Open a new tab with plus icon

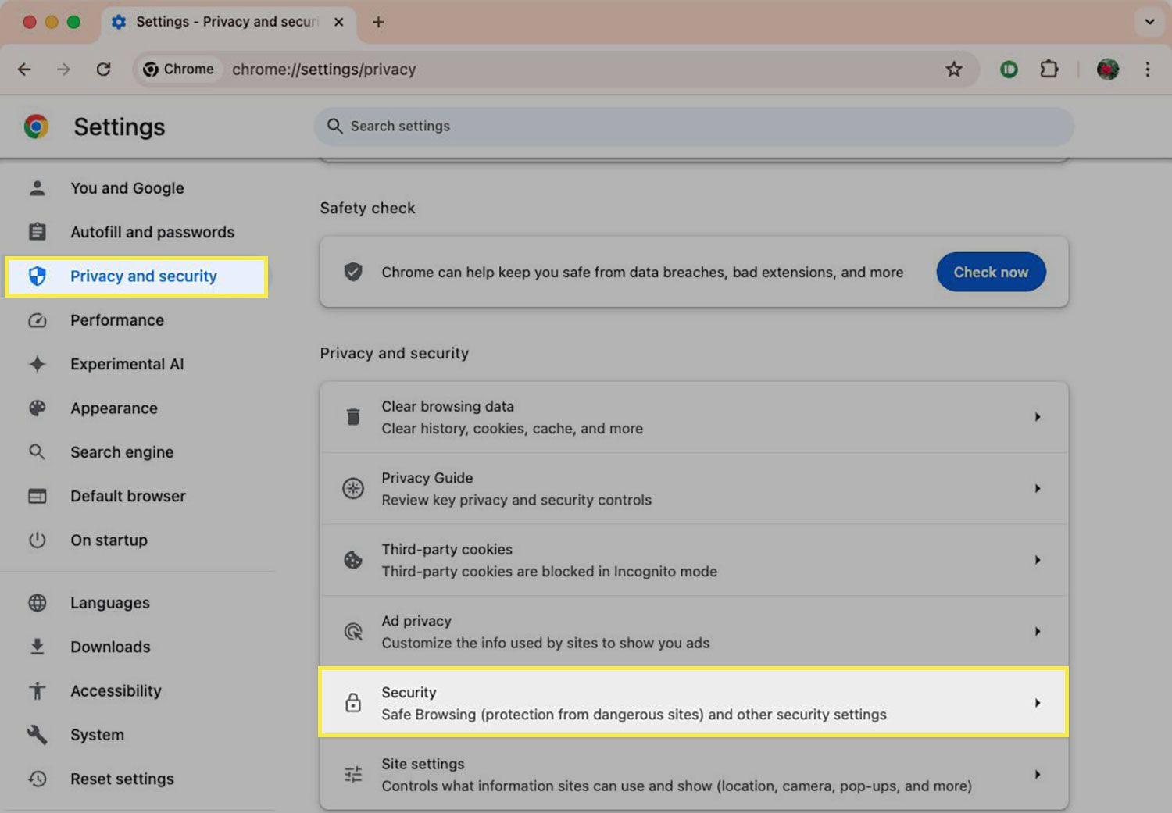tap(378, 22)
